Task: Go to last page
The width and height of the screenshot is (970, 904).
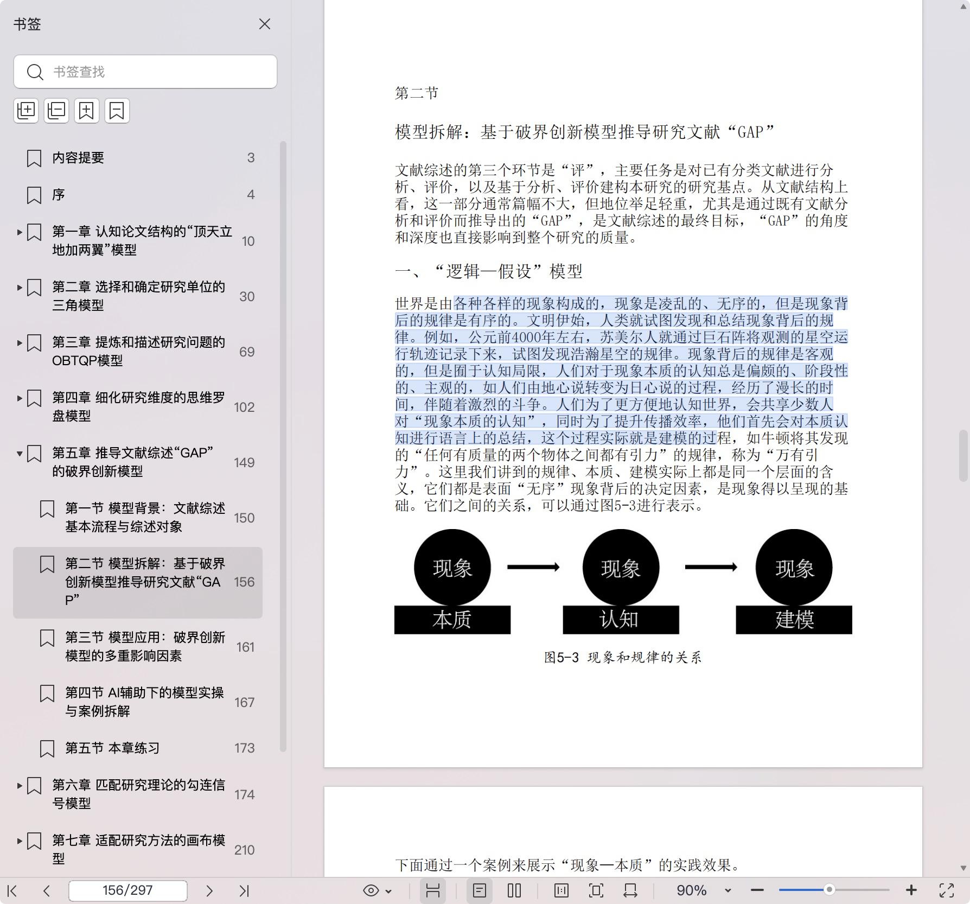Action: 244,890
